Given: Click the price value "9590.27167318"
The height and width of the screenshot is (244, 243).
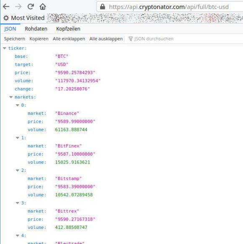Looking at the screenshot, I should pos(75,219).
